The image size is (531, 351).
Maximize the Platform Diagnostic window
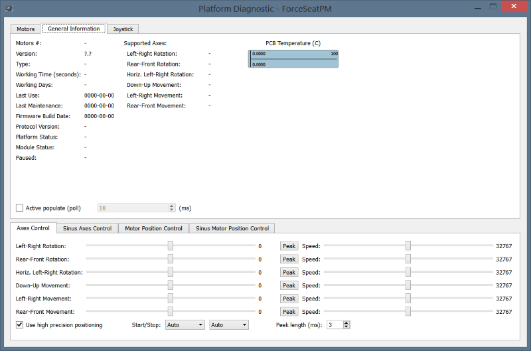[493, 7]
